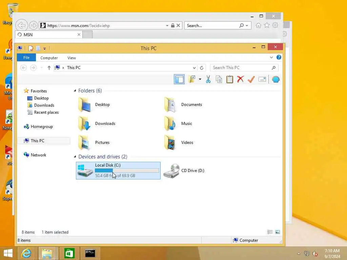Toggle the navigation pane layout button
The width and height of the screenshot is (347, 260).
tap(179, 79)
